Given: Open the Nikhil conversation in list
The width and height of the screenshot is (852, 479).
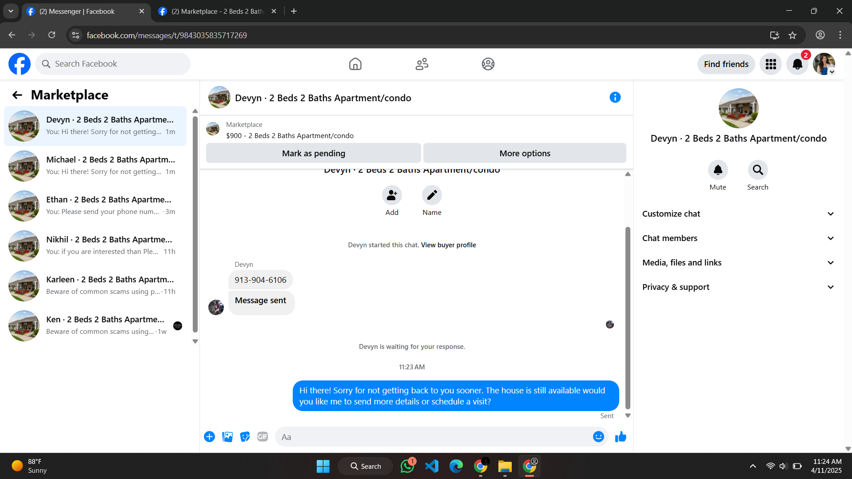Looking at the screenshot, I should point(96,246).
